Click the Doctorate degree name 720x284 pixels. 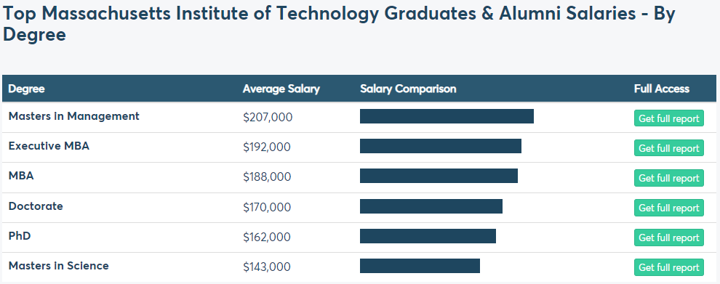[36, 206]
